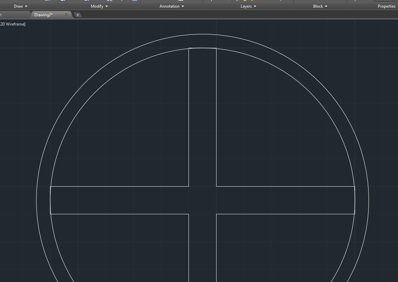Expand the Layers panel dropdown
This screenshot has width=398, height=282.
tap(255, 6)
